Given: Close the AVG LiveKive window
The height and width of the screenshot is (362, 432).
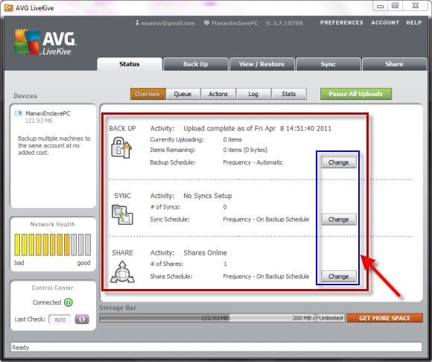Looking at the screenshot, I should 416,6.
